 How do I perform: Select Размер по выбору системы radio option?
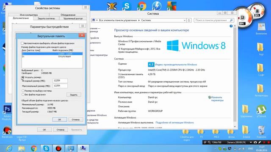point(23,91)
